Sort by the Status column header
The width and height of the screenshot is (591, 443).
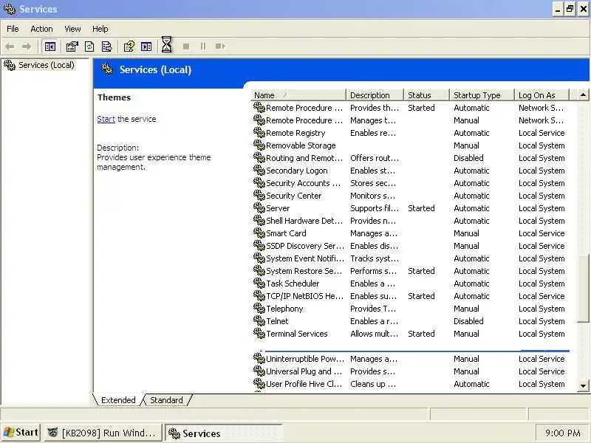pyautogui.click(x=427, y=95)
